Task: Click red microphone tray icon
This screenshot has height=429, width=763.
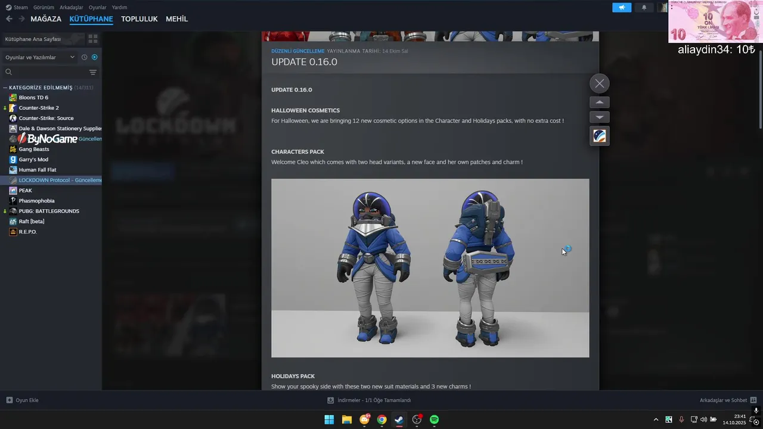Action: (x=681, y=419)
